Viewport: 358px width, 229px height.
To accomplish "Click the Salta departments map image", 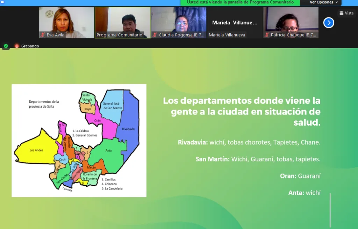I will pyautogui.click(x=79, y=140).
